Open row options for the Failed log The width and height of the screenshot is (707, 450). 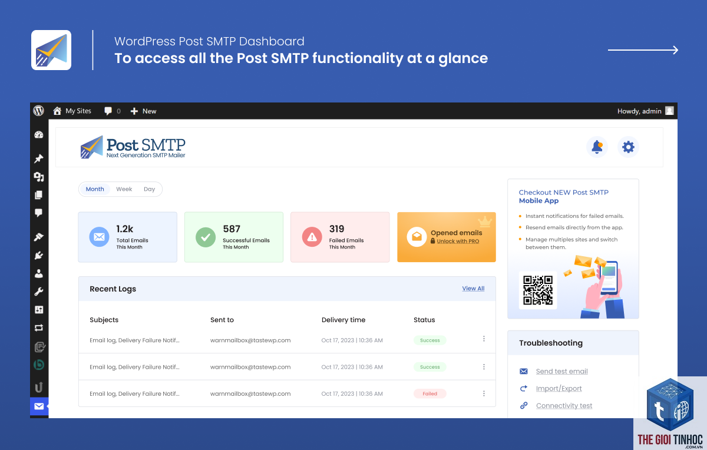[484, 393]
